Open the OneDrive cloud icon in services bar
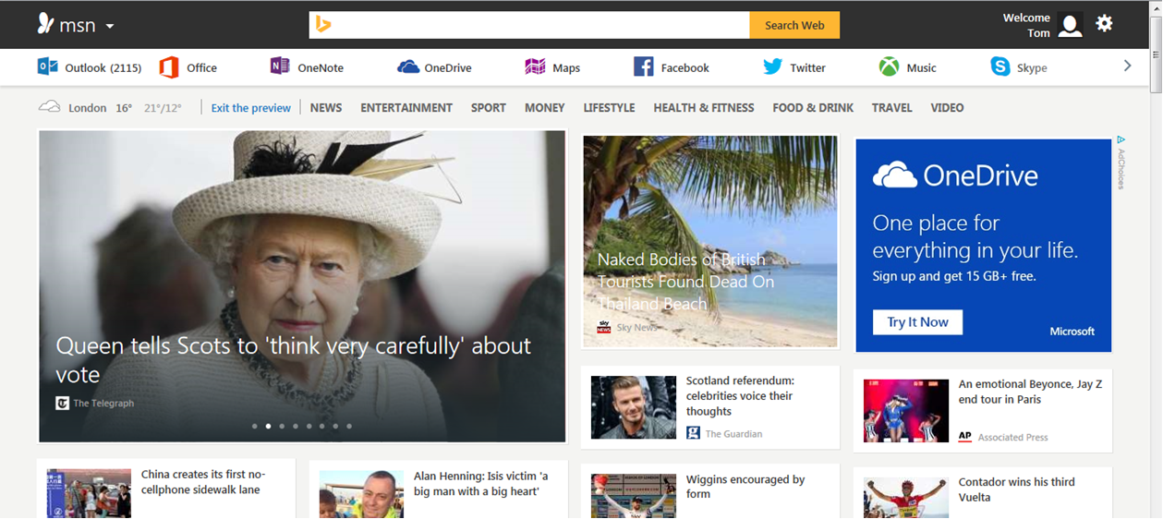This screenshot has width=1163, height=519. pyautogui.click(x=407, y=66)
